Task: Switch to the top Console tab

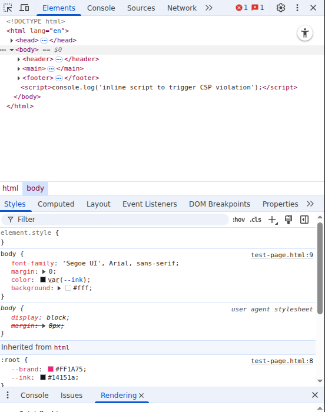Action: tap(101, 8)
